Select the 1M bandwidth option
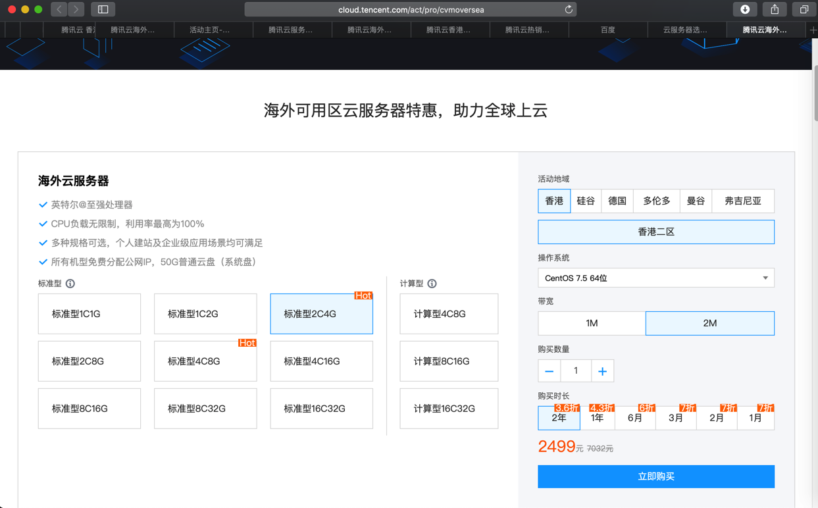 pyautogui.click(x=592, y=323)
